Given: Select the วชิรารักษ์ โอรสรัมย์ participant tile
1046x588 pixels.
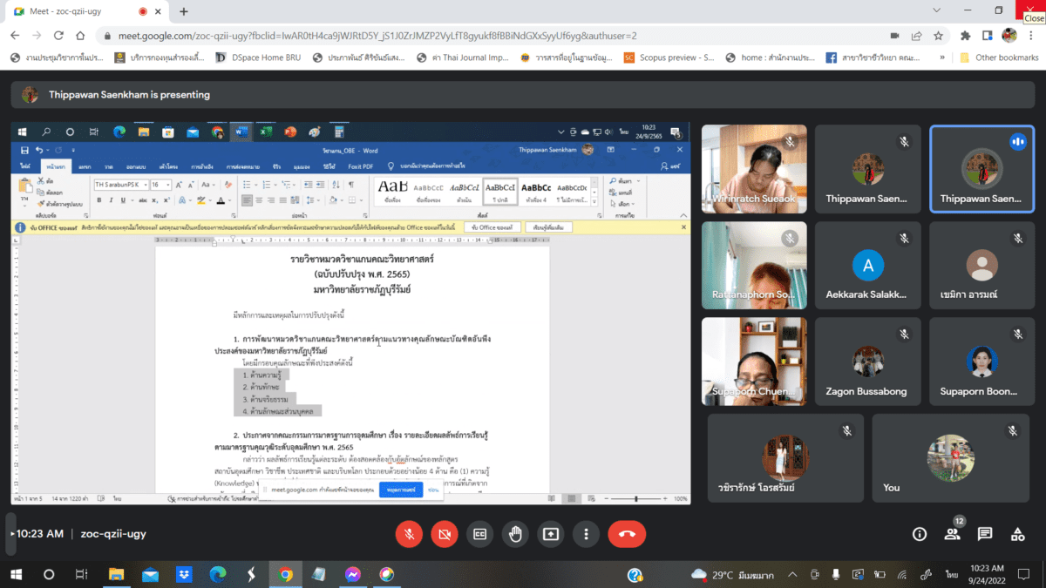Looking at the screenshot, I should [785, 456].
